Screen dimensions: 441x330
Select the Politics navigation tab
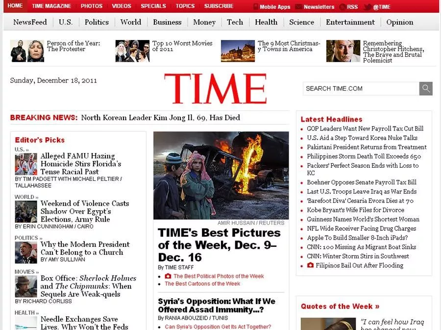[97, 22]
